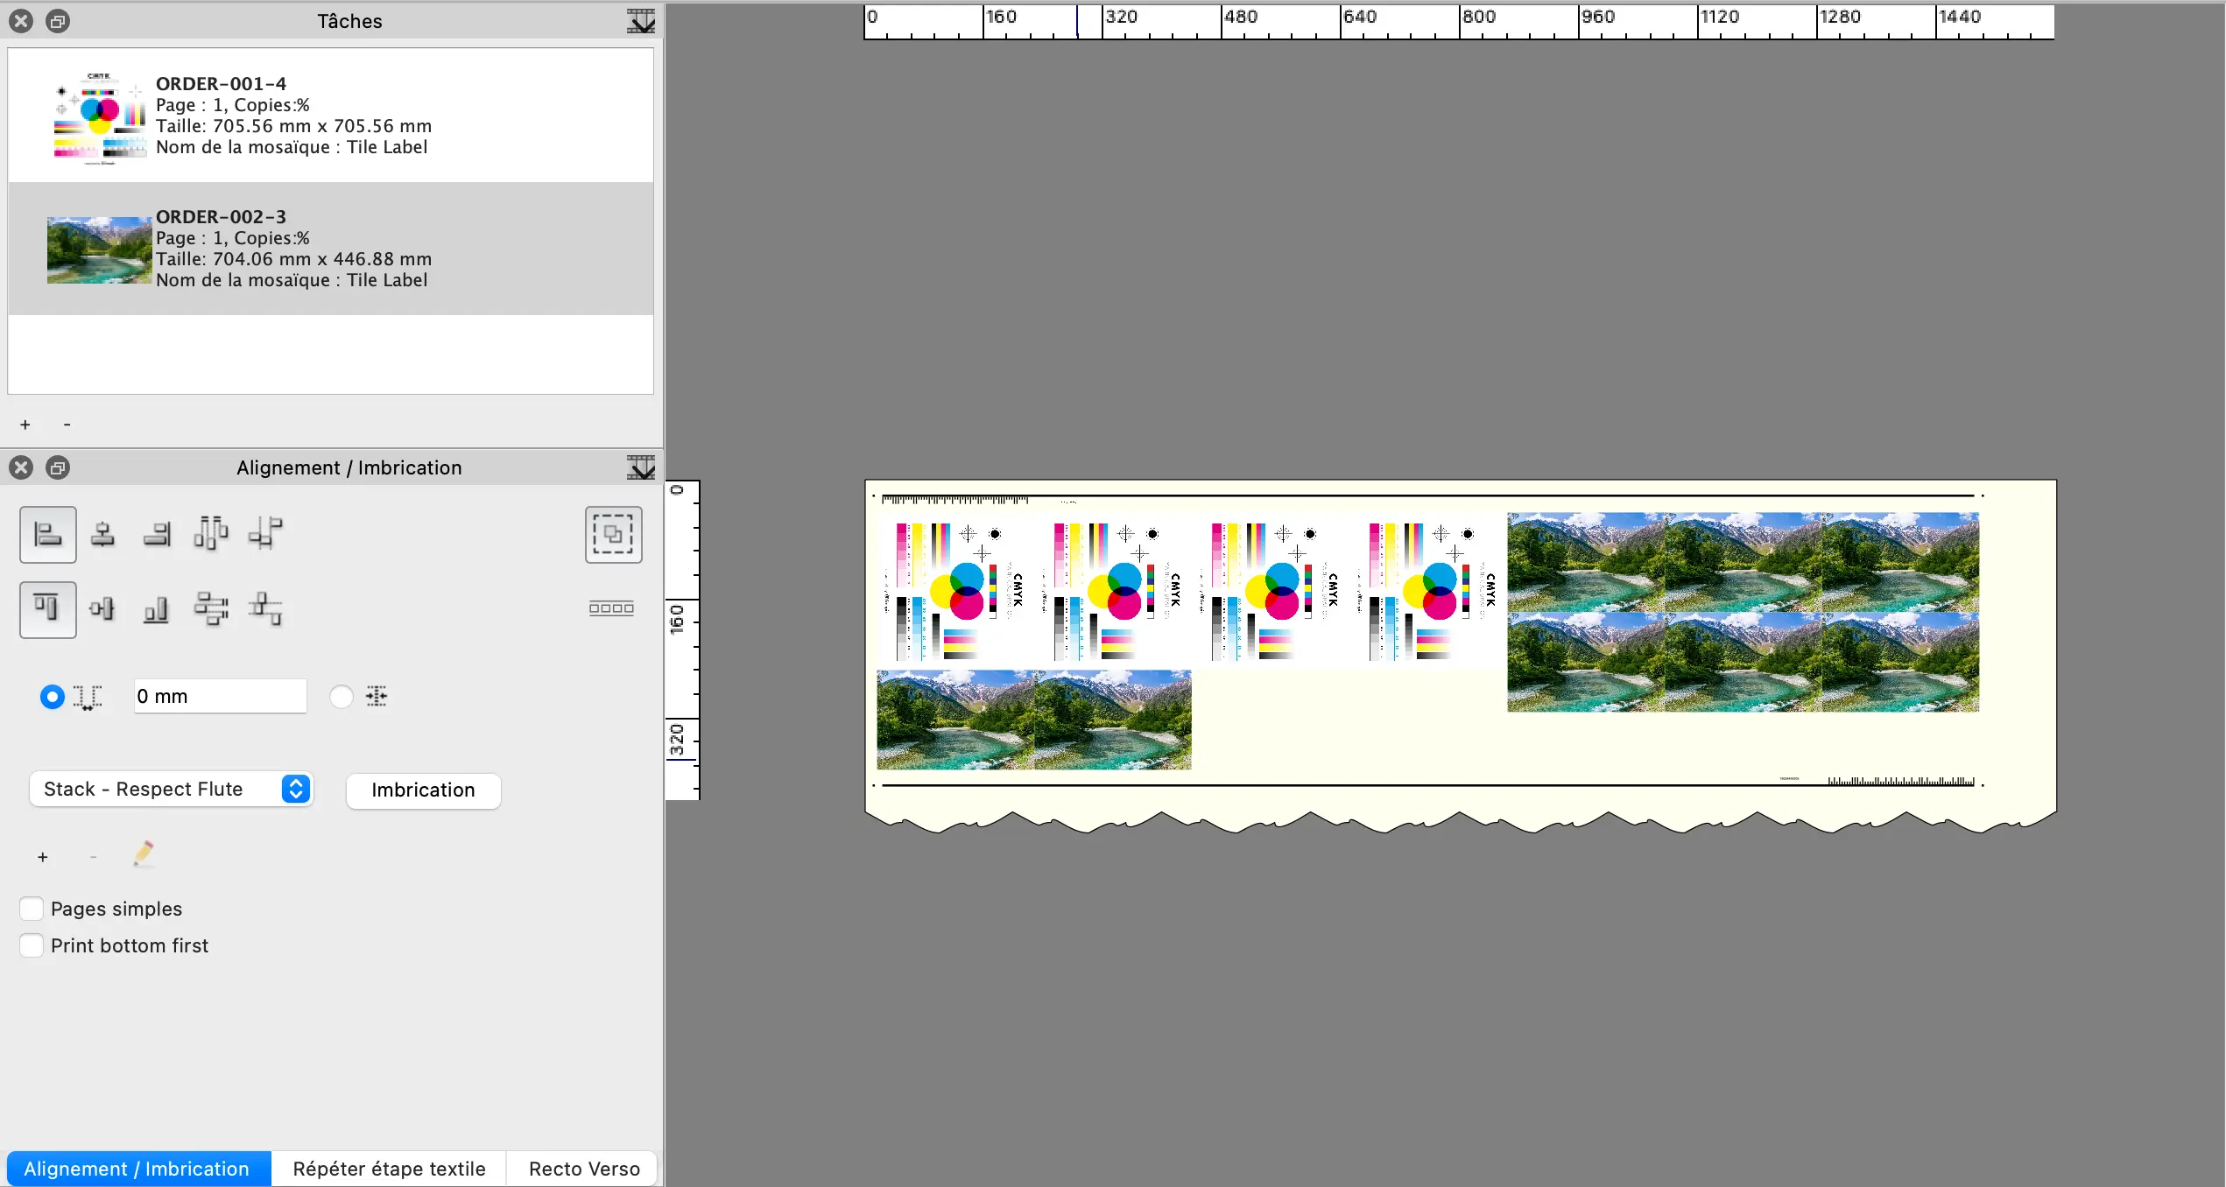The width and height of the screenshot is (2226, 1187).
Task: Click the dashed-frame group selection icon
Action: 613,534
